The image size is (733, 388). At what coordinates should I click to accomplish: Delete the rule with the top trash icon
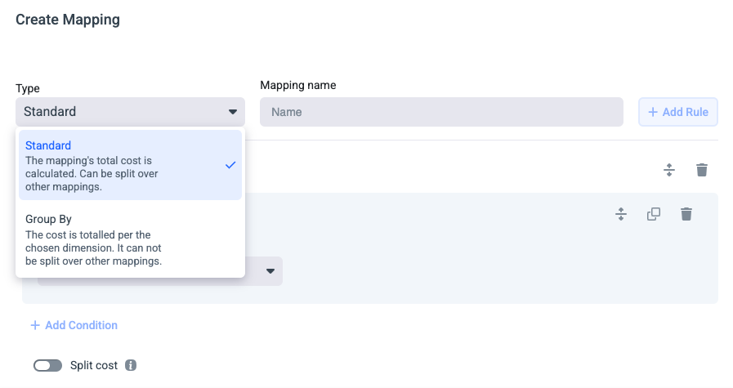point(702,170)
